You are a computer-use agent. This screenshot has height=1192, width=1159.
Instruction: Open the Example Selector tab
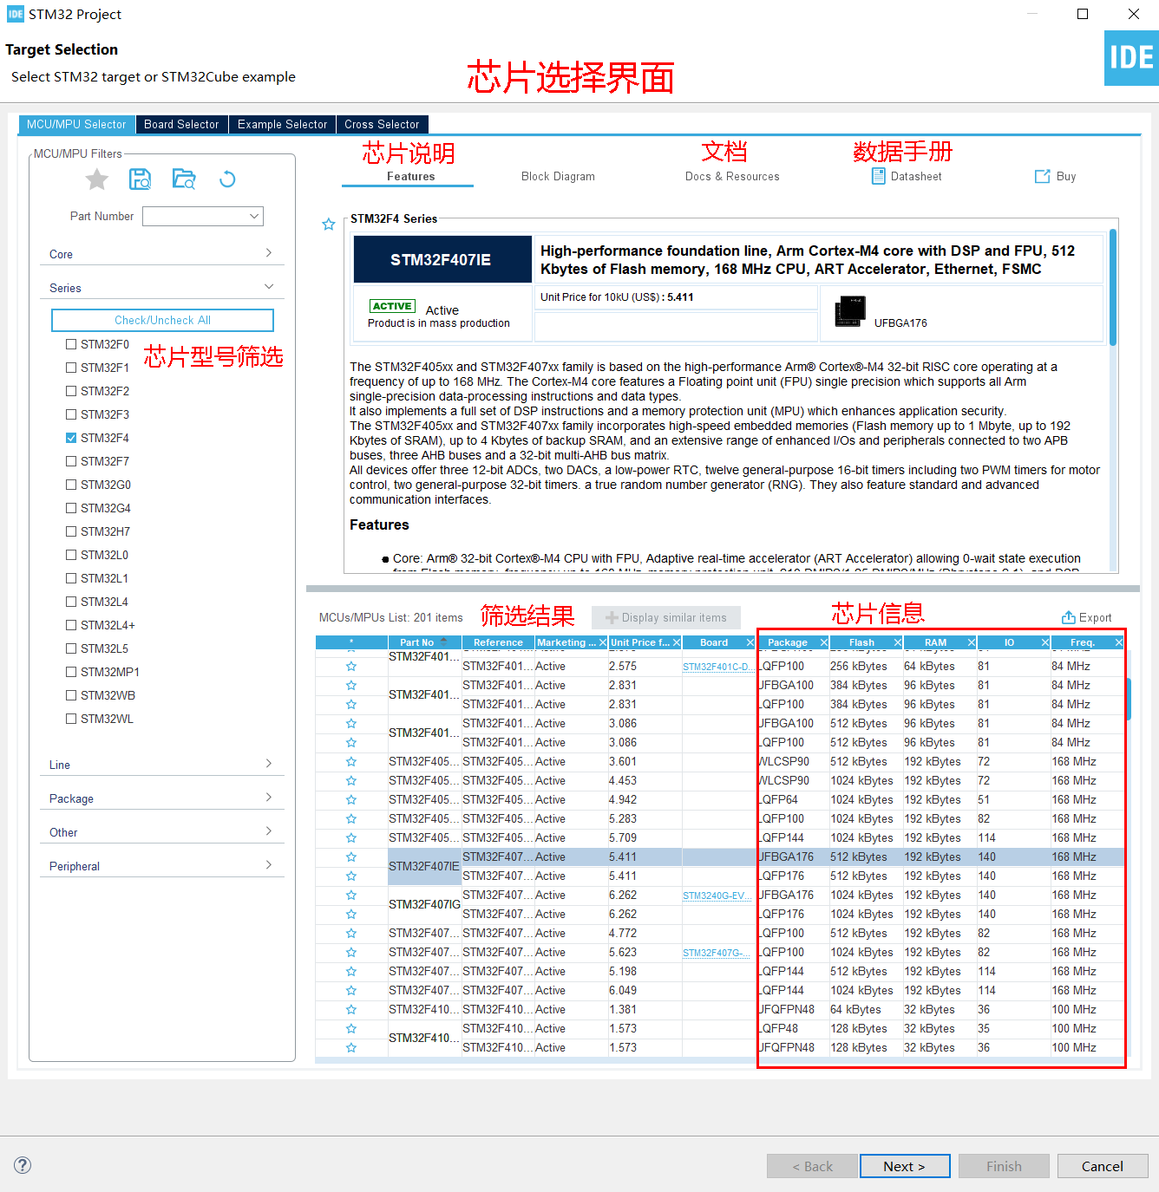click(282, 125)
